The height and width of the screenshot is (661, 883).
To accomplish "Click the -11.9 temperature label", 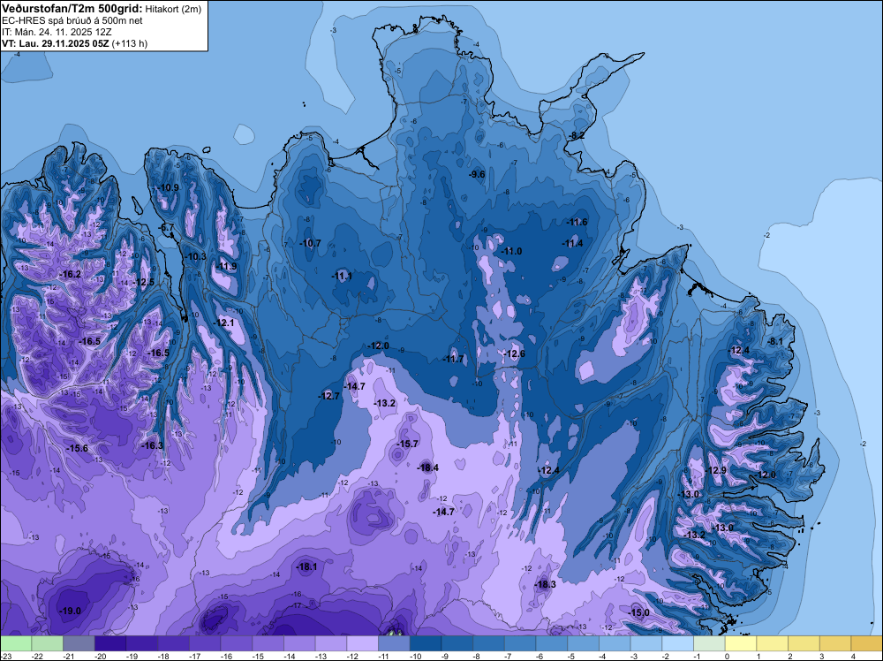I will click(226, 267).
